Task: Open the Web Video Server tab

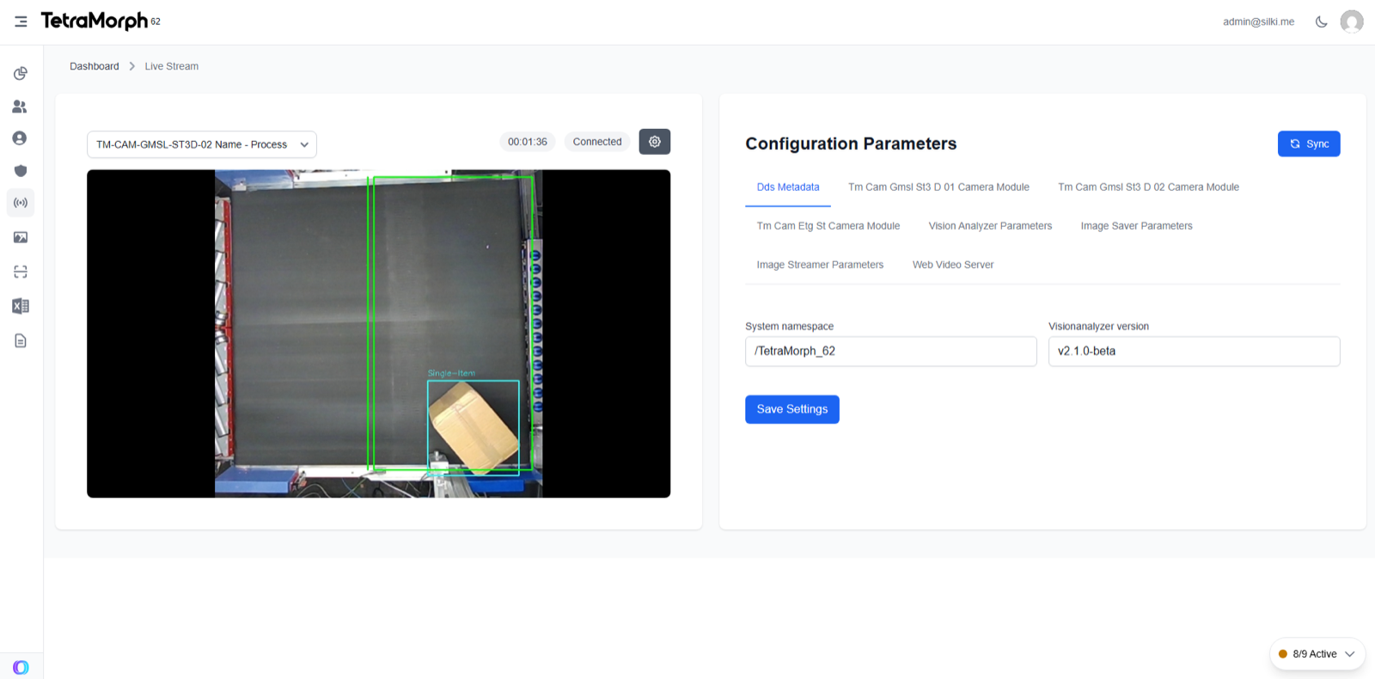Action: point(953,265)
